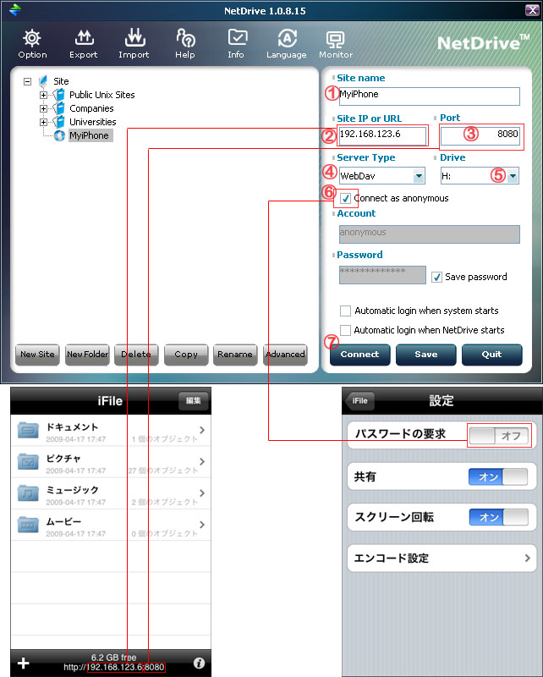
Task: Collapse the root Site tree node
Action: tap(28, 81)
